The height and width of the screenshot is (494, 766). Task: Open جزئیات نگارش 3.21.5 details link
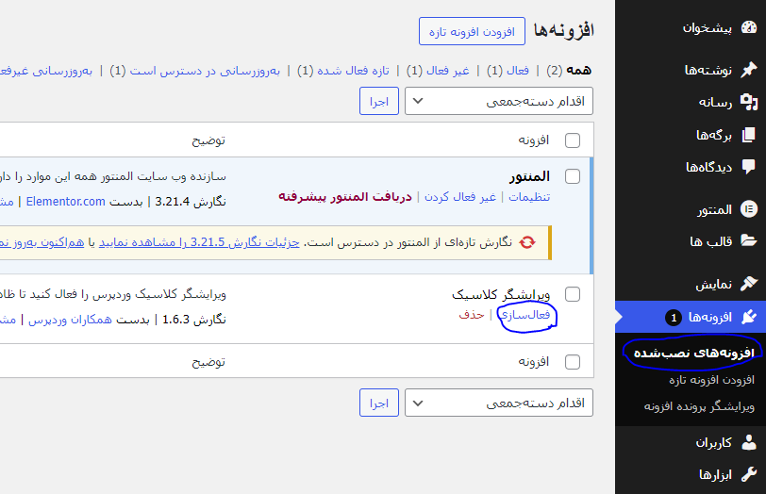click(199, 242)
